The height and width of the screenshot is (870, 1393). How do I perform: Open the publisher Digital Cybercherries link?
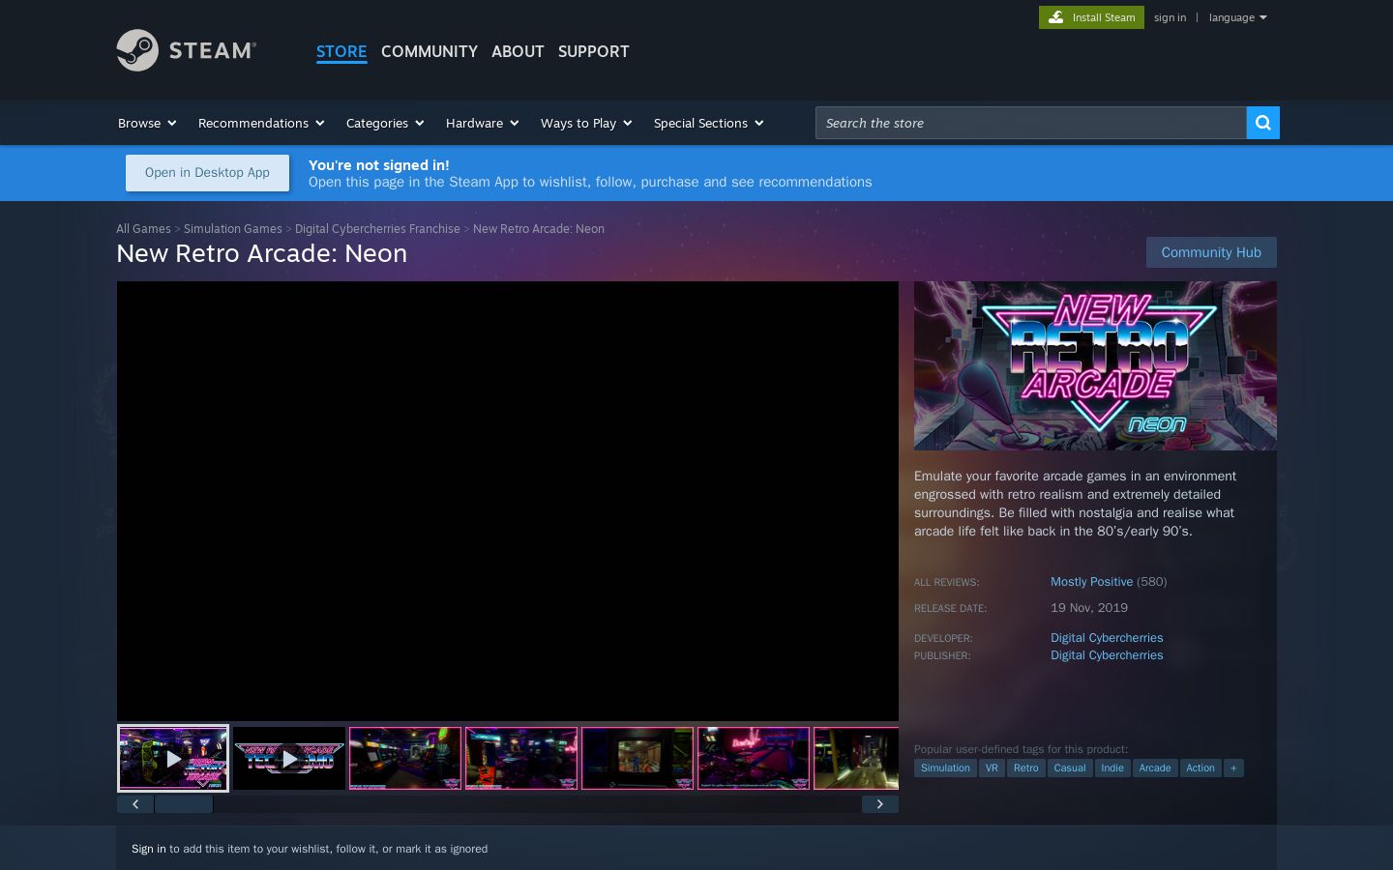coord(1107,655)
